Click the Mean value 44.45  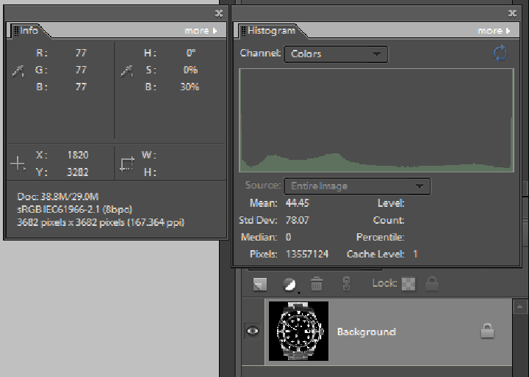(x=298, y=203)
